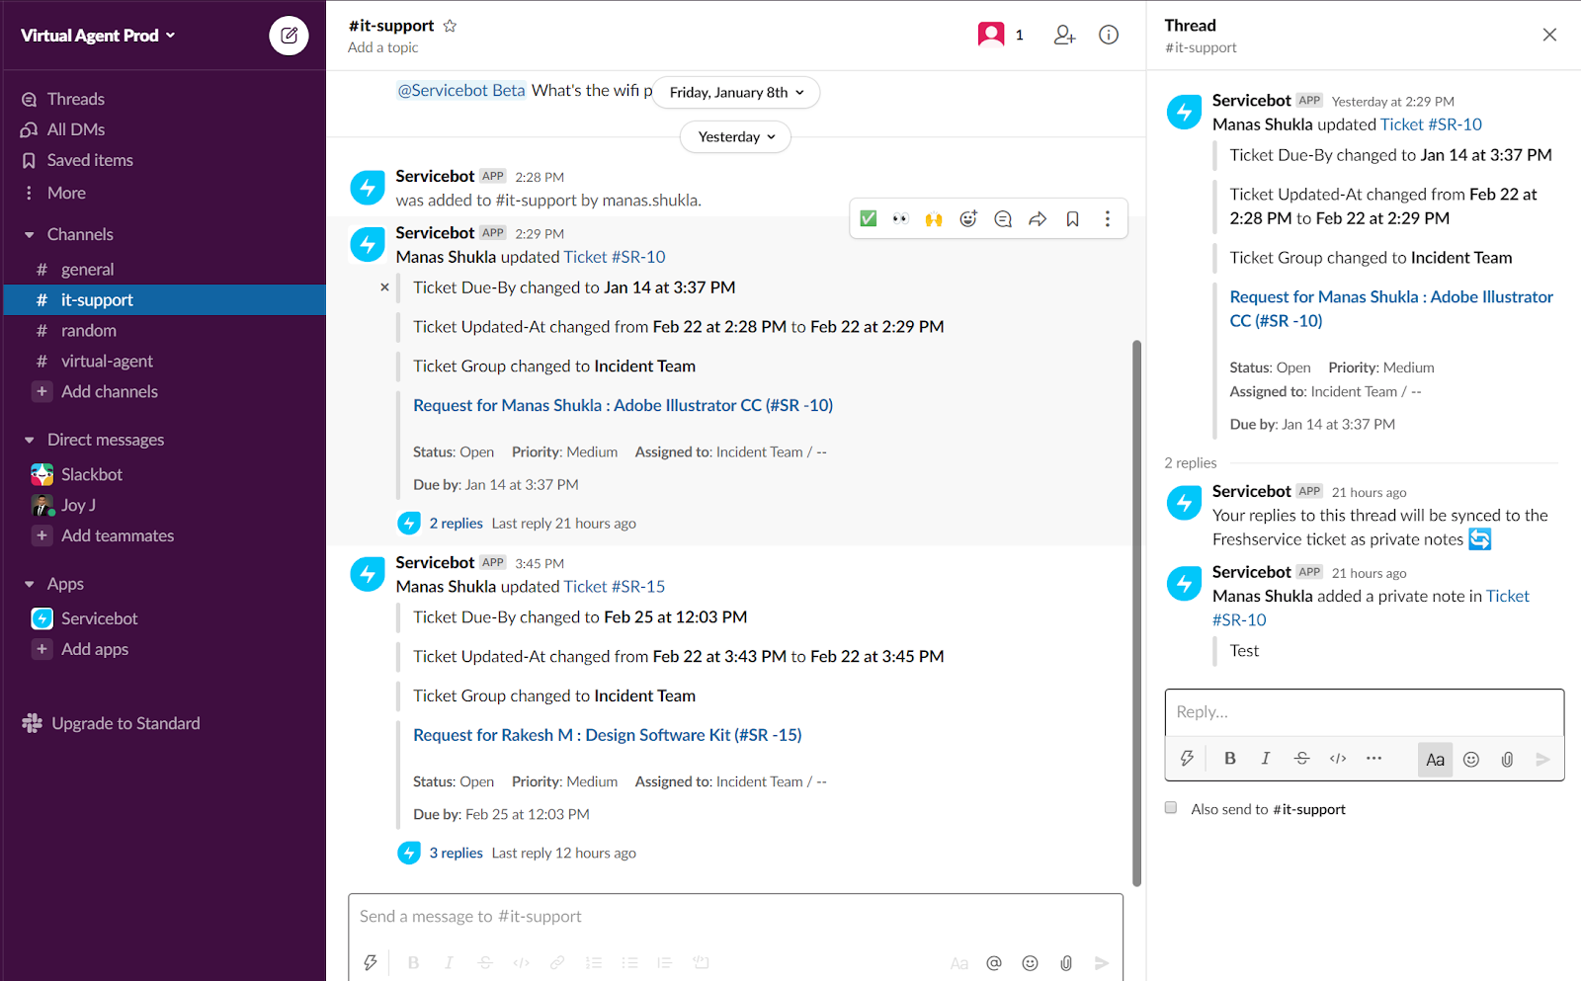Attach a file in the channel composer

[1066, 962]
